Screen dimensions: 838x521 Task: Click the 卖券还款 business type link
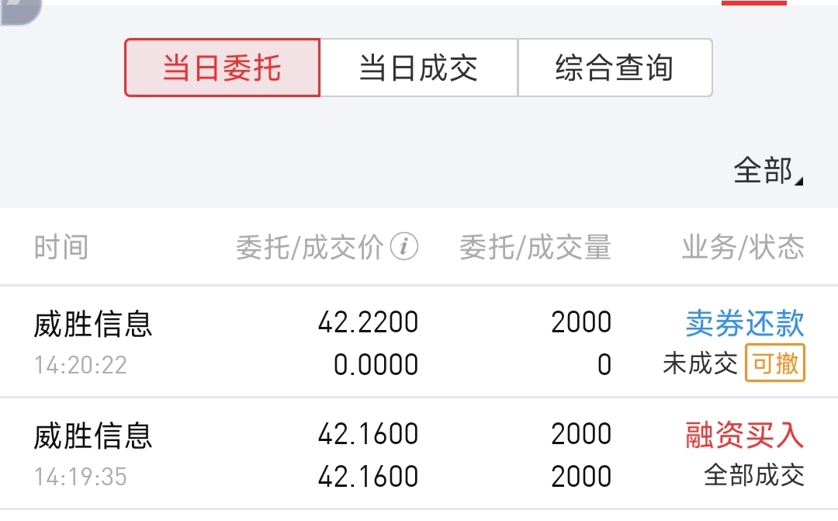point(744,323)
